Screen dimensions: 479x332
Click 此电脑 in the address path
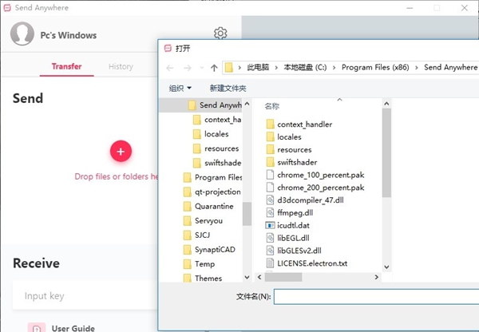[x=258, y=67]
